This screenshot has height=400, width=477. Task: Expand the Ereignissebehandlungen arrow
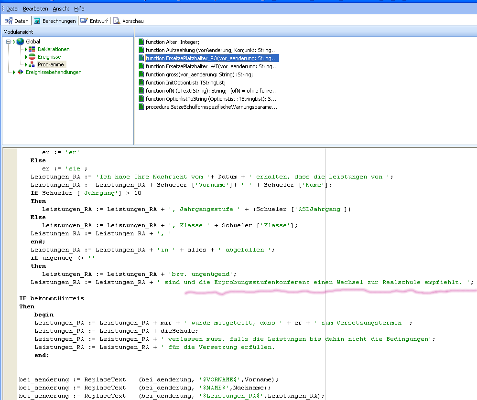click(14, 72)
